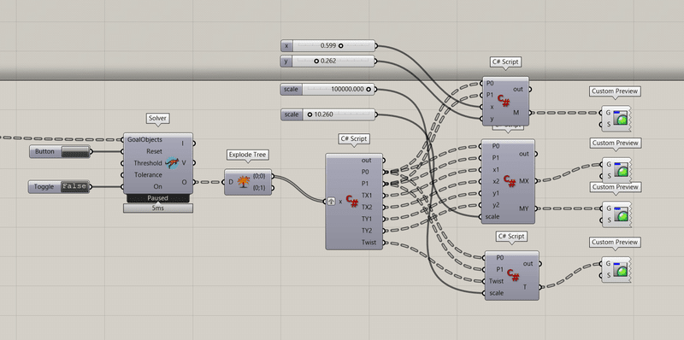Click the C# icon on the M output script
This screenshot has width=684, height=340.
coord(504,101)
